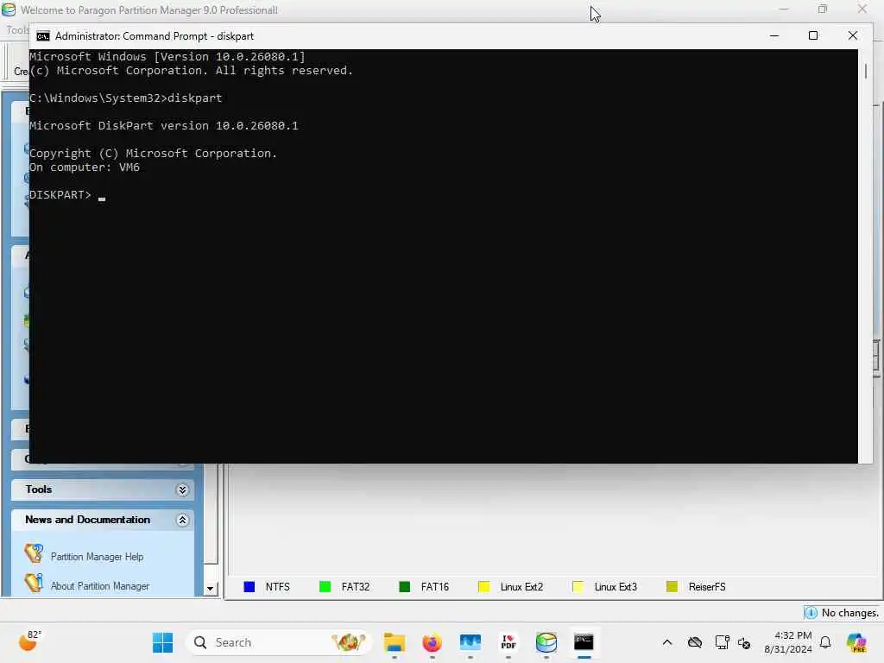Maximize the Command Prompt window
This screenshot has height=663, width=884.
[x=813, y=35]
